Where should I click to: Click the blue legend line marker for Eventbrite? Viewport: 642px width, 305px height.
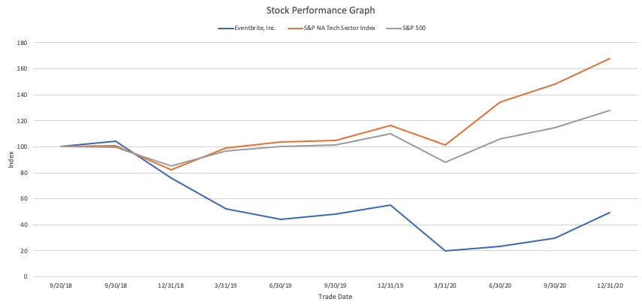pos(226,28)
